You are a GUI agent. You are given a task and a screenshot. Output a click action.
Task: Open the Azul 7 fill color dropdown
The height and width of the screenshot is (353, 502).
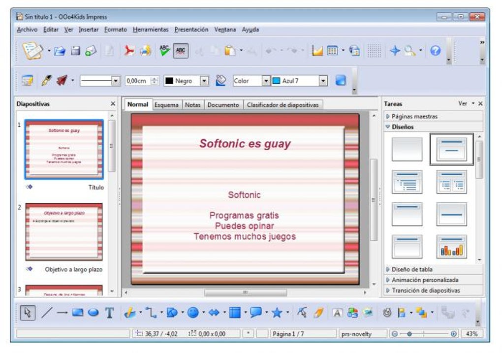(323, 81)
